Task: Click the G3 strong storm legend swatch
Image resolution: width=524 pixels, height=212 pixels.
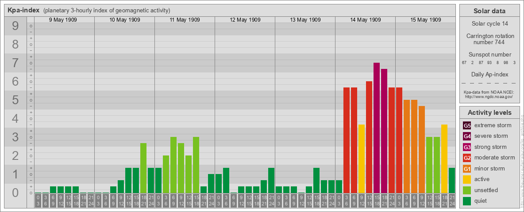Action: [467, 147]
